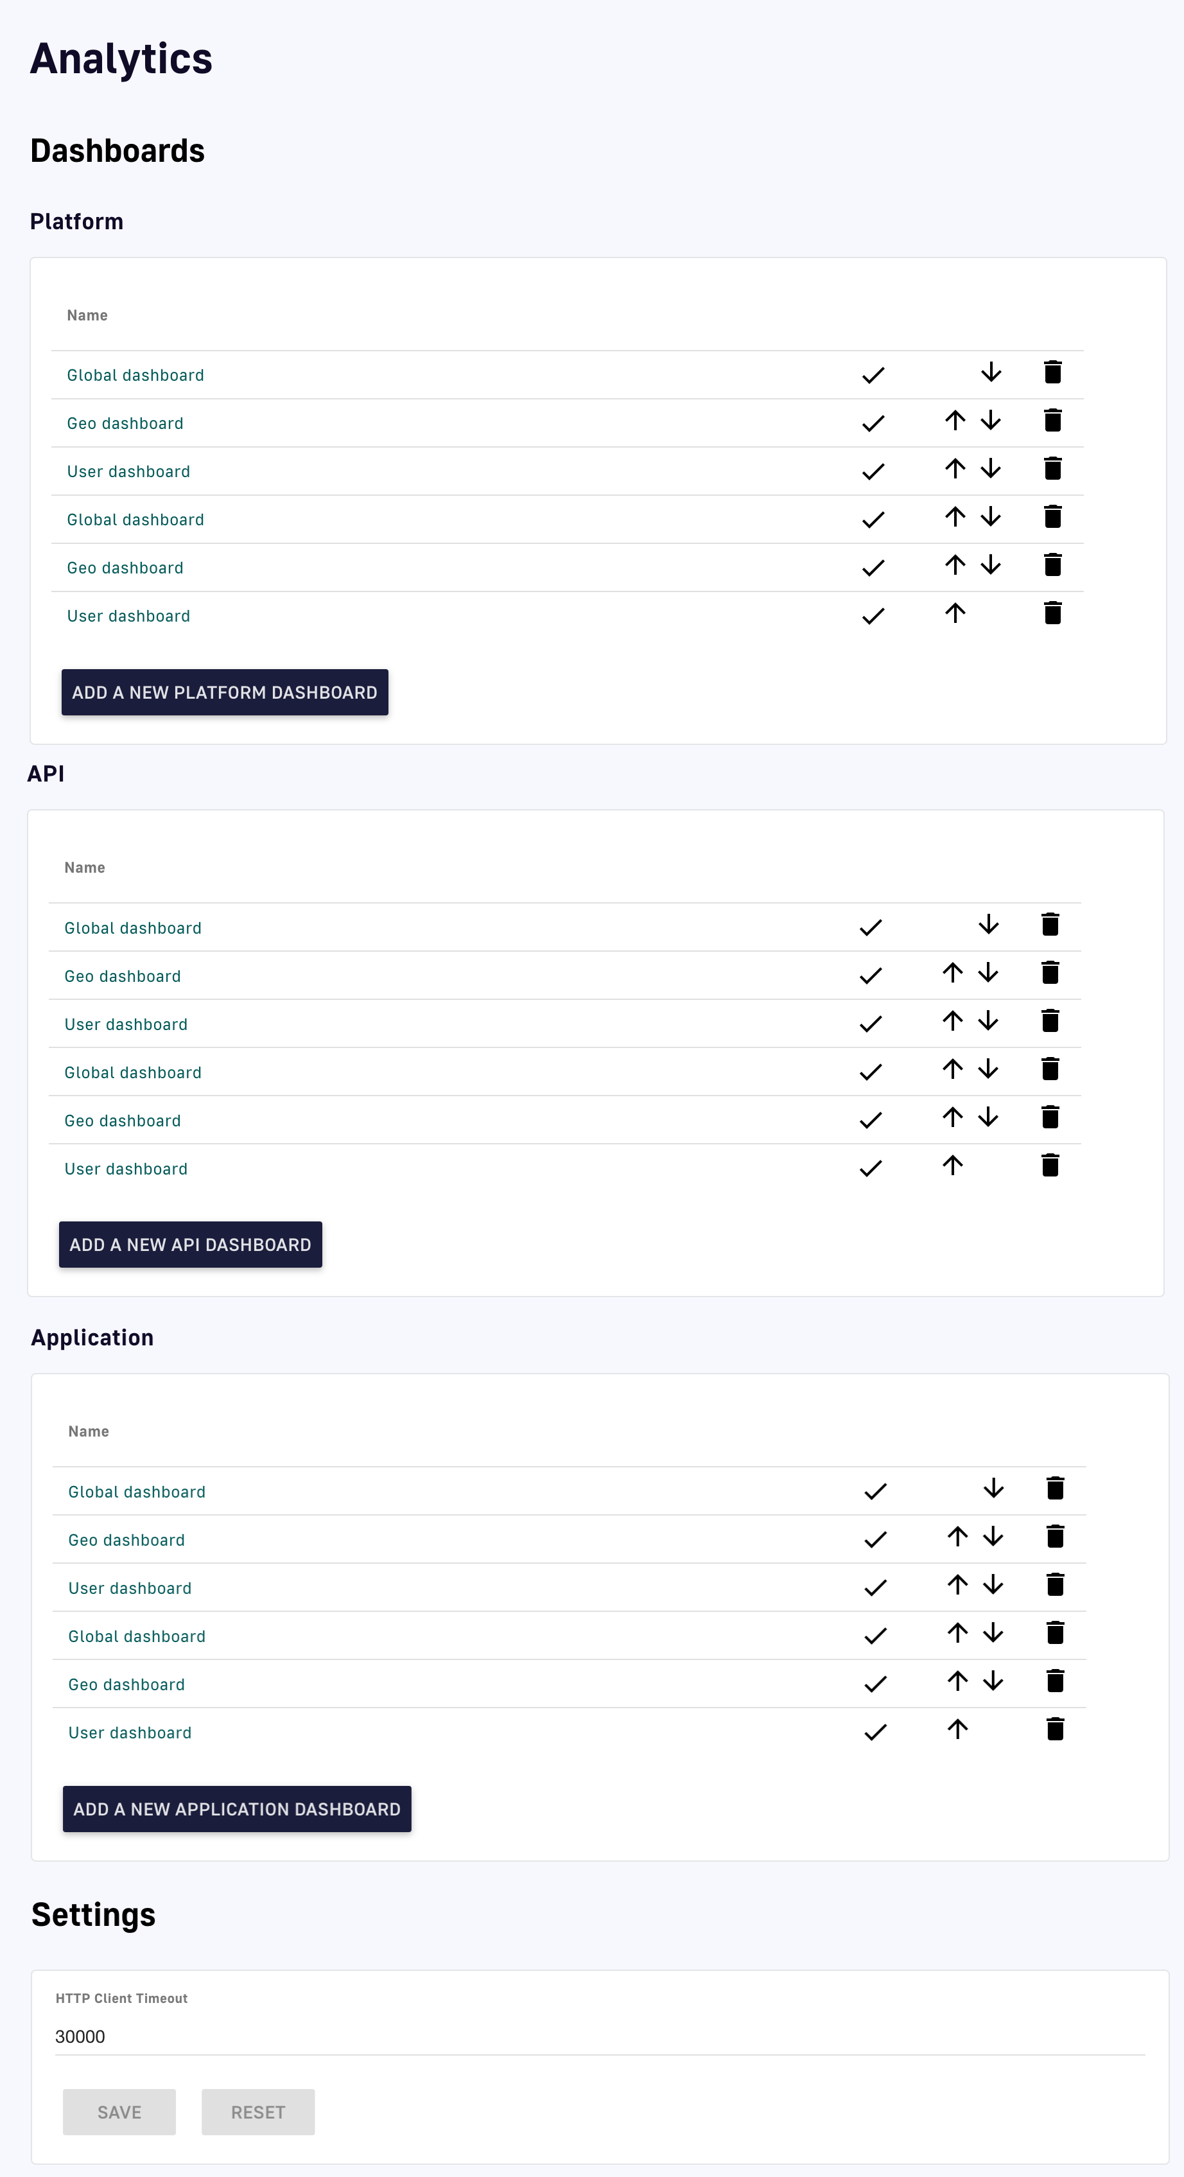This screenshot has width=1184, height=2177.
Task: Toggle the checkmark for the Platform Geo dashboard
Action: 874,423
